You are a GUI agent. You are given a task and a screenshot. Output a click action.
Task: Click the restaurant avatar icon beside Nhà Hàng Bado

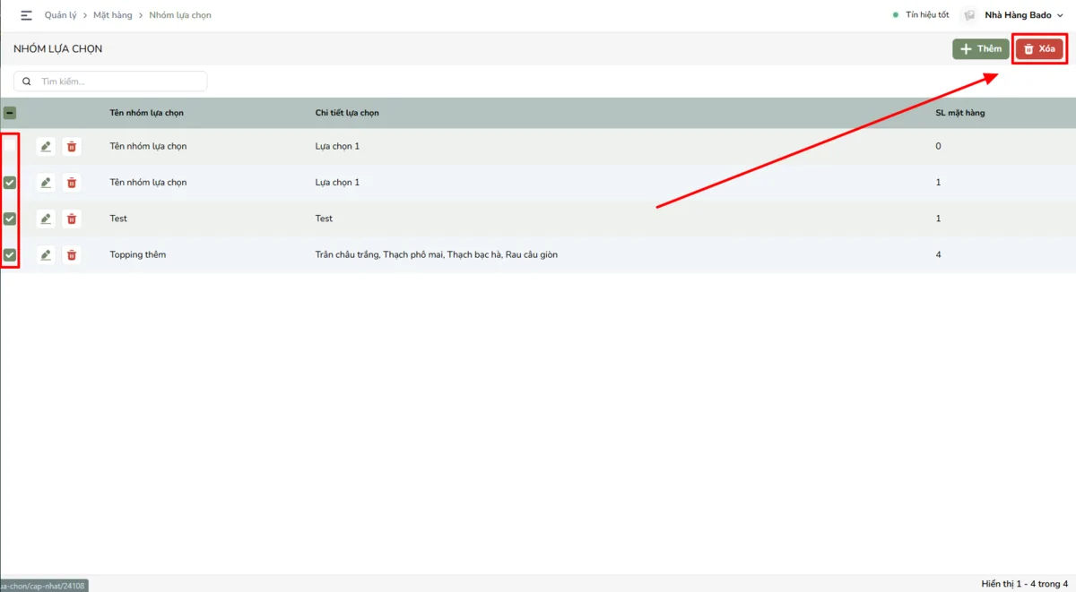pyautogui.click(x=969, y=15)
